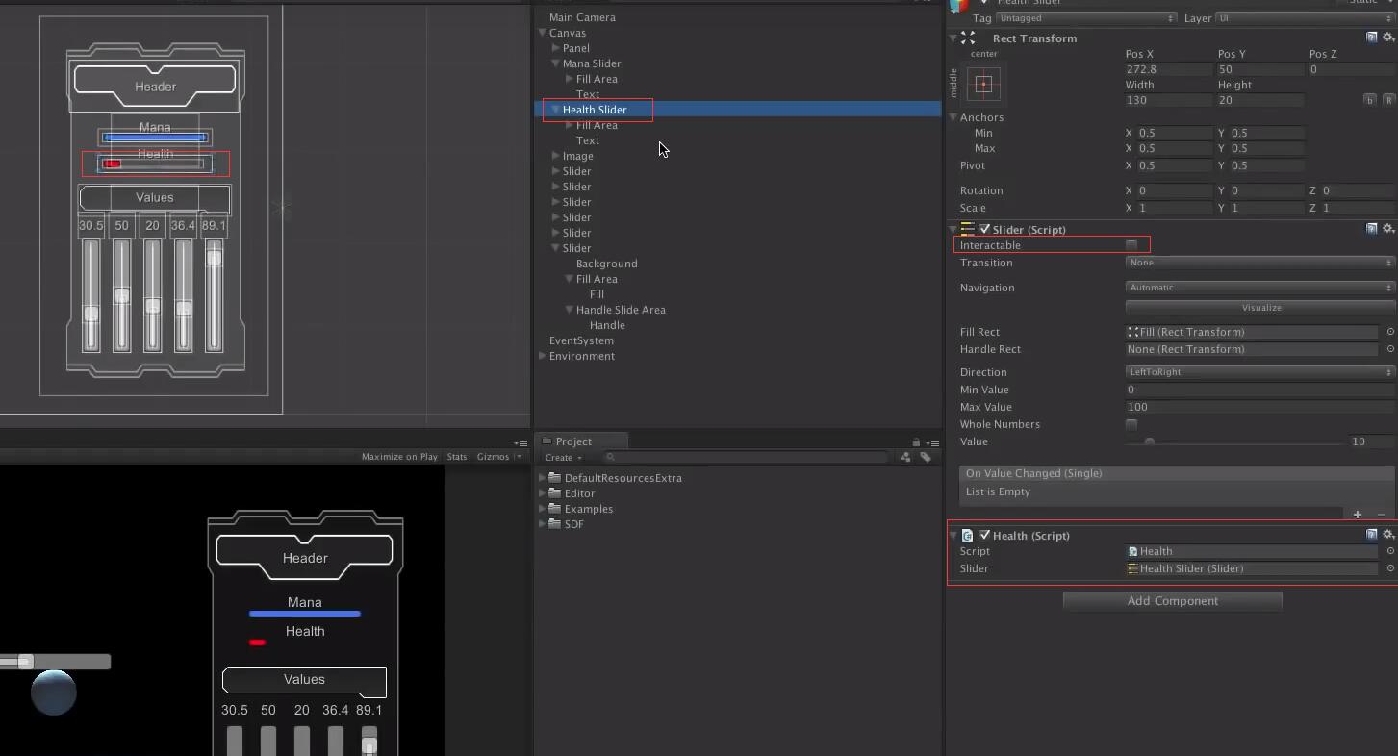
Task: Click the Health script component icon
Action: [x=968, y=536]
